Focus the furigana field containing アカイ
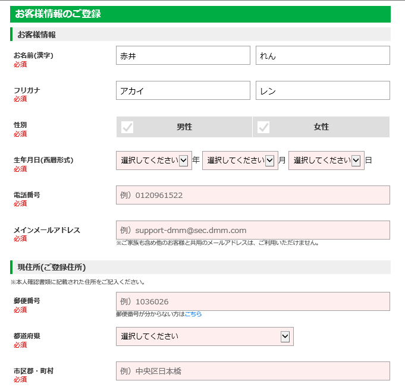This screenshot has height=387, width=405. click(183, 90)
